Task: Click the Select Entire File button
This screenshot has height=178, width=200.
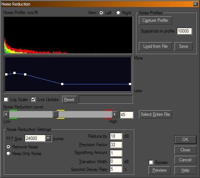Action: point(155,114)
